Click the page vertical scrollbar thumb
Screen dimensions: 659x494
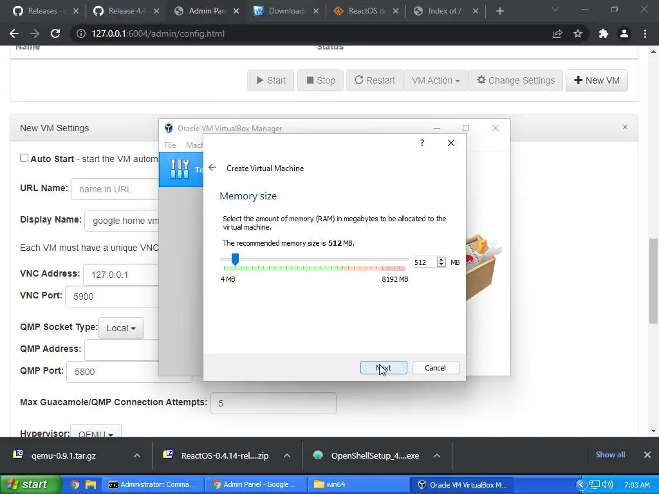(654, 280)
